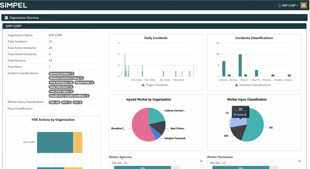The width and height of the screenshot is (310, 169).
Task: Click the Total Active Incidents value 20
Action: tap(50, 48)
